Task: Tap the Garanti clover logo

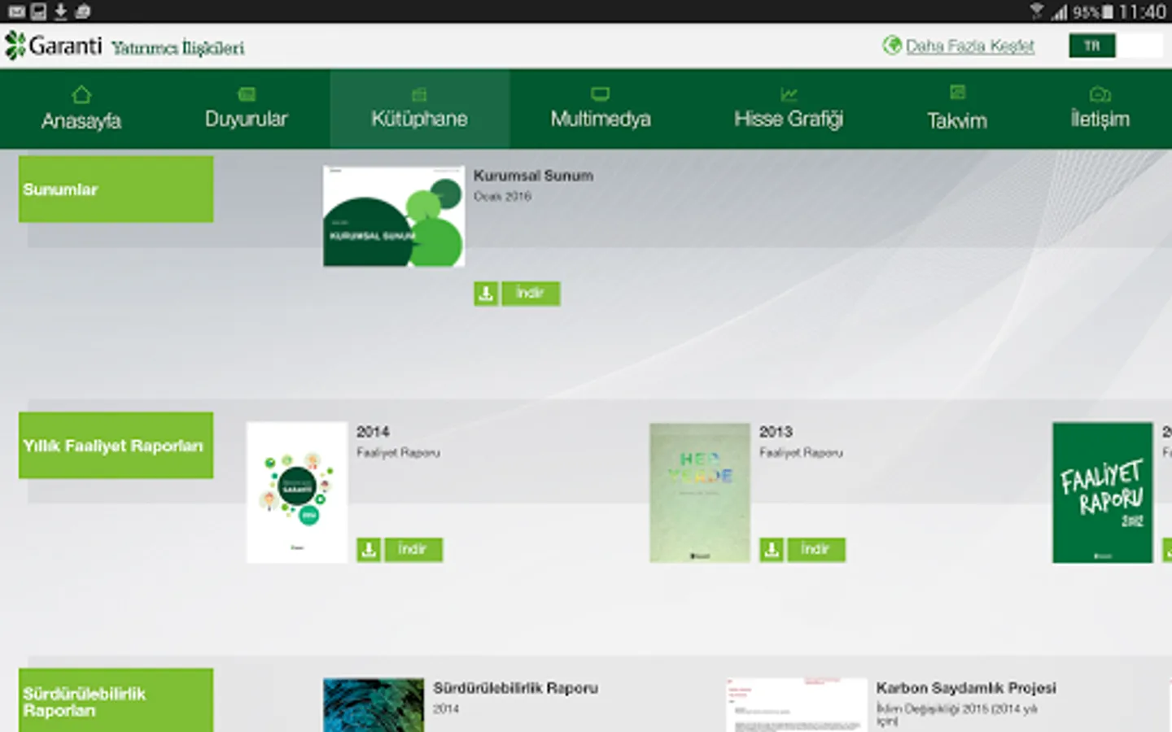Action: point(15,46)
